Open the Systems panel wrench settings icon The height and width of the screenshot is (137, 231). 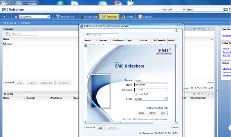coord(203,94)
